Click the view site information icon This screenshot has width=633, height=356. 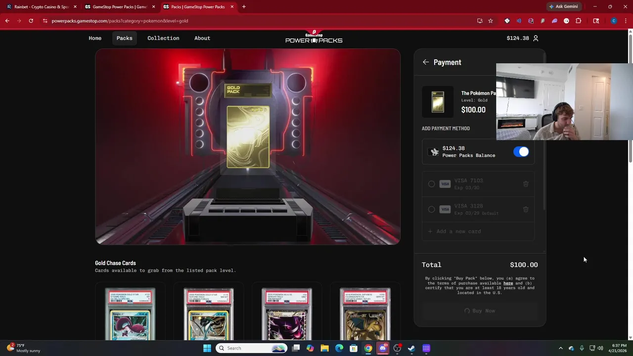point(45,21)
